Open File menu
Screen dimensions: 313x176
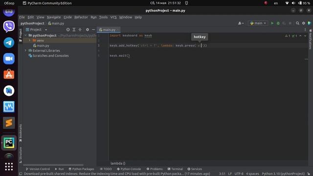tap(22, 17)
